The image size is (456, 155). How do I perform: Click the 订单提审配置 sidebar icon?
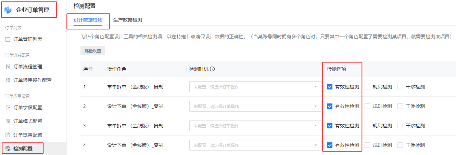[x=8, y=135]
